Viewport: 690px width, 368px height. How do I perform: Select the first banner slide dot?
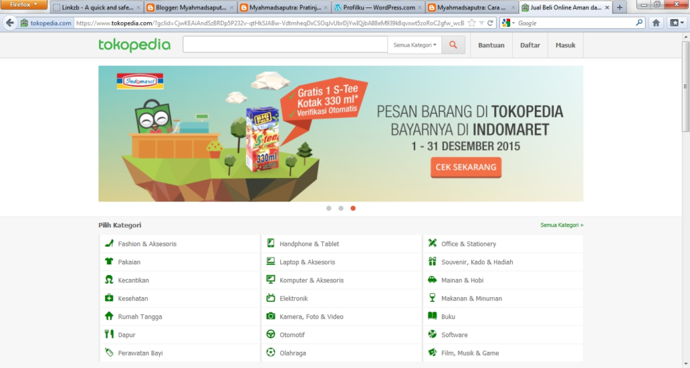(329, 208)
